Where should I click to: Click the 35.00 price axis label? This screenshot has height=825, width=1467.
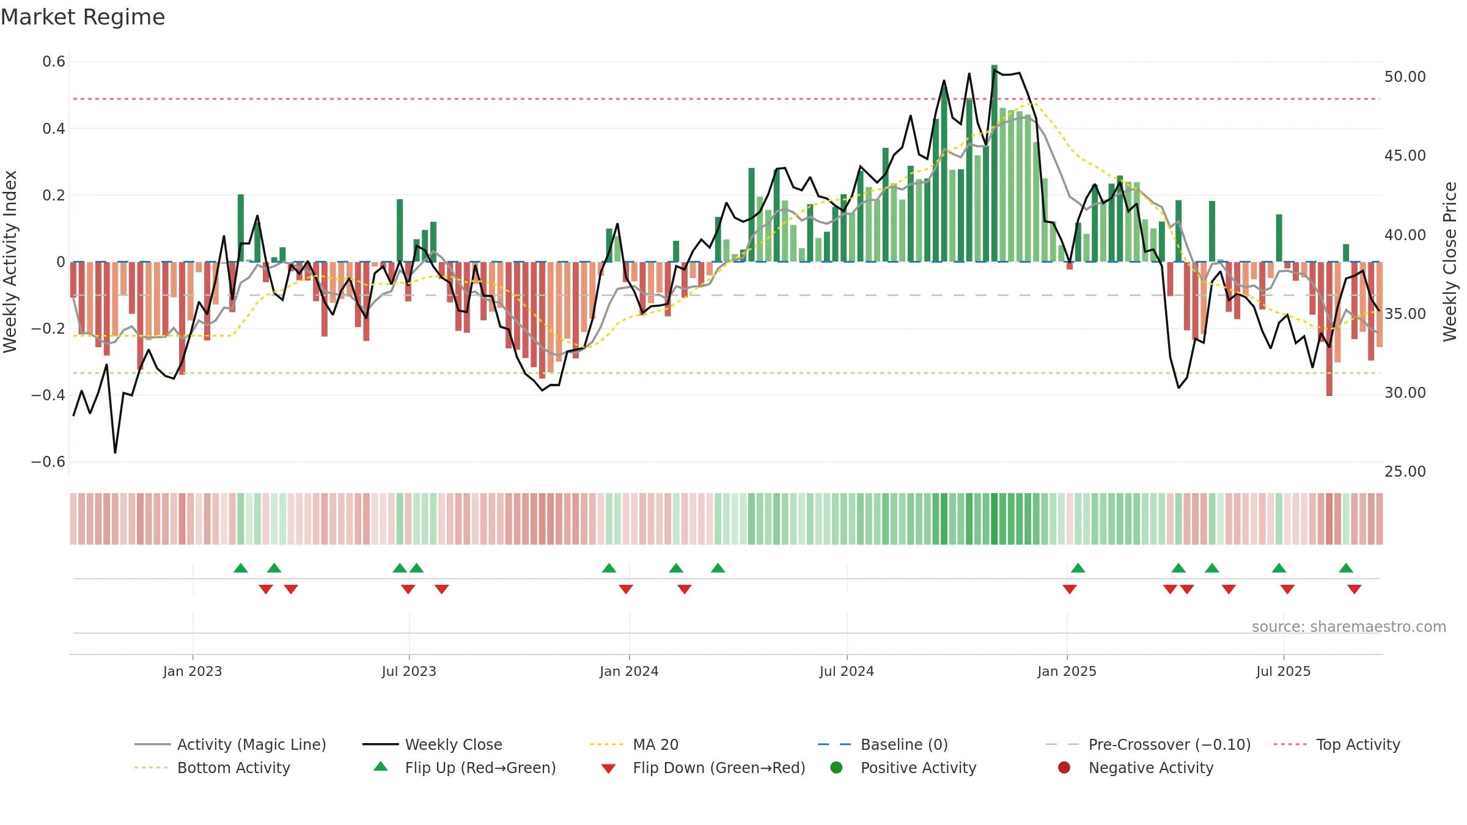click(1405, 313)
